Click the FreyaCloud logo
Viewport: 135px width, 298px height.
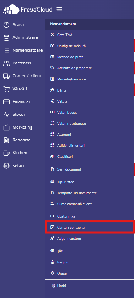(x=28, y=9)
